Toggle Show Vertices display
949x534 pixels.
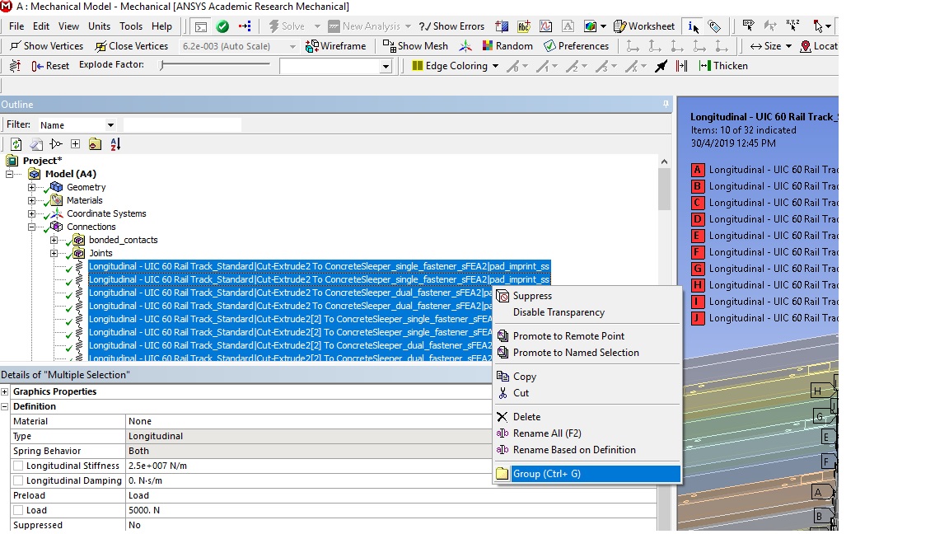click(x=45, y=45)
